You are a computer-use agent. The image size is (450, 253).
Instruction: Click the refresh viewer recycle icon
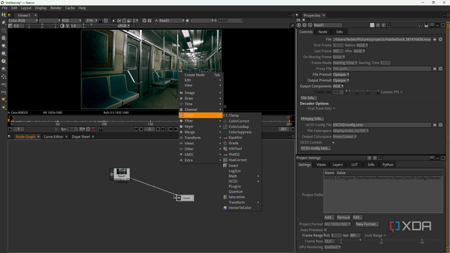coord(144,21)
